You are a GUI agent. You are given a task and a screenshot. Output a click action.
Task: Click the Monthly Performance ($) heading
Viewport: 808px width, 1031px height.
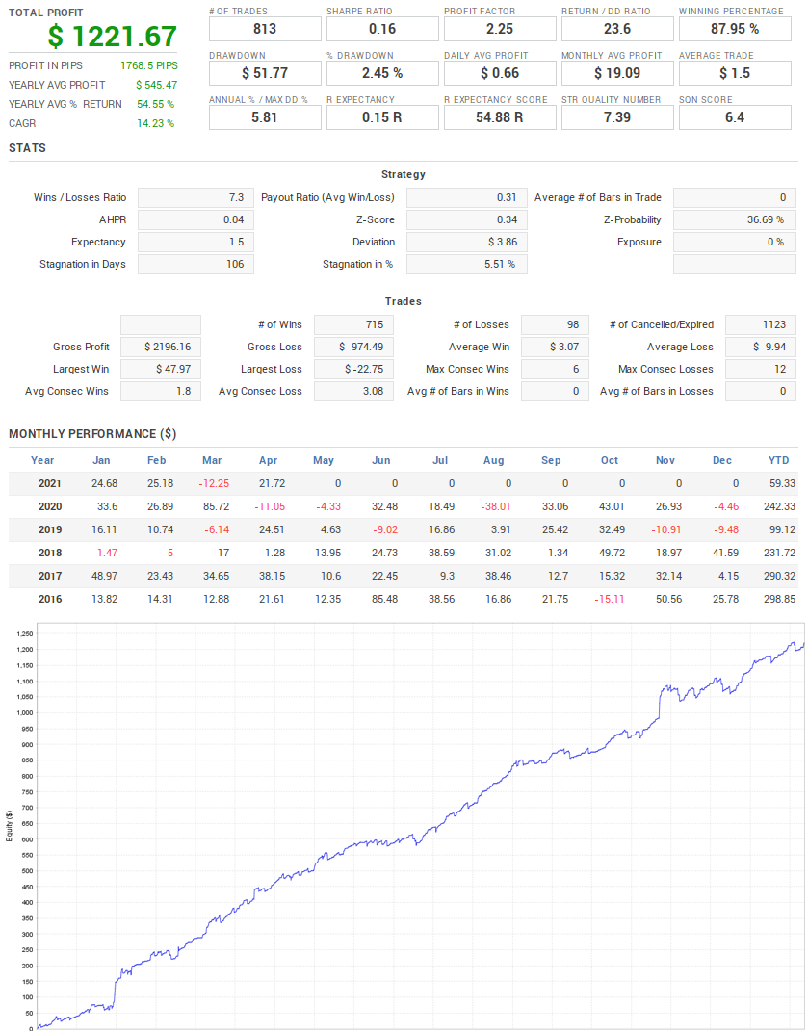[x=92, y=434]
